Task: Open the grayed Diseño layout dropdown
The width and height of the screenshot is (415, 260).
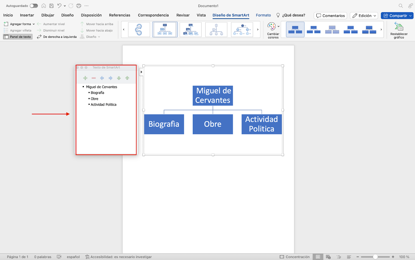Action: (90, 37)
